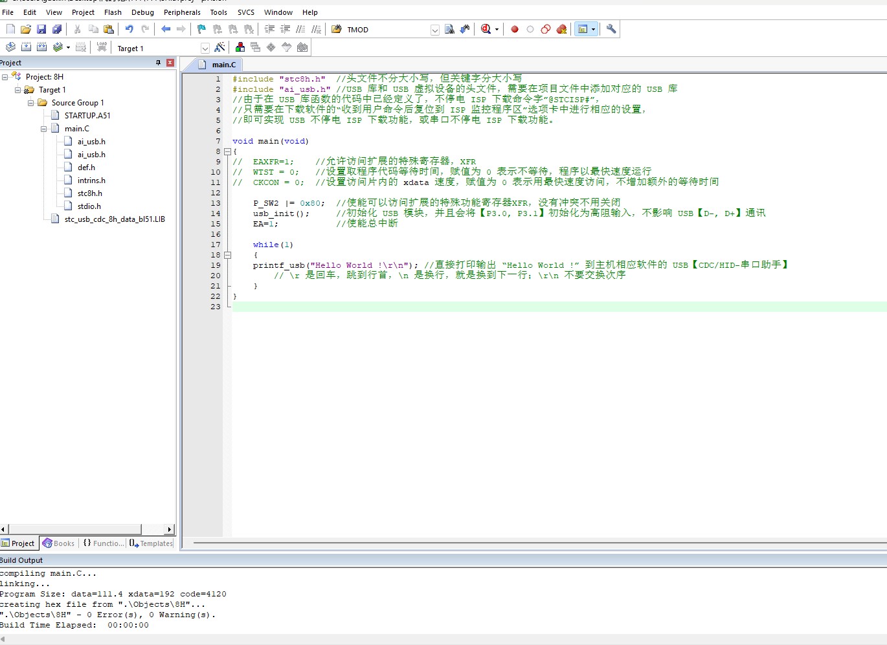Image resolution: width=887 pixels, height=645 pixels.
Task: Collapse the main.C node in project tree
Action: pos(44,129)
